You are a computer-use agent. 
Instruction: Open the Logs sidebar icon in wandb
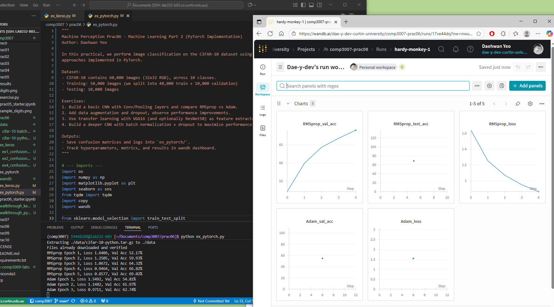click(262, 110)
